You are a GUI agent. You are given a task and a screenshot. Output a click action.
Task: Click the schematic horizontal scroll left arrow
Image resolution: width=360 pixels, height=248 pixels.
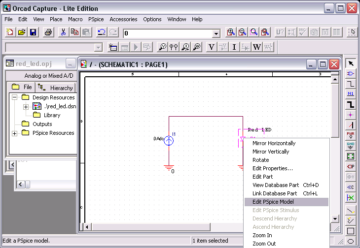click(x=87, y=227)
